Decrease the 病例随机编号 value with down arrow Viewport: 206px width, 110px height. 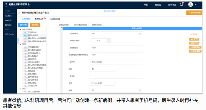tap(108, 42)
